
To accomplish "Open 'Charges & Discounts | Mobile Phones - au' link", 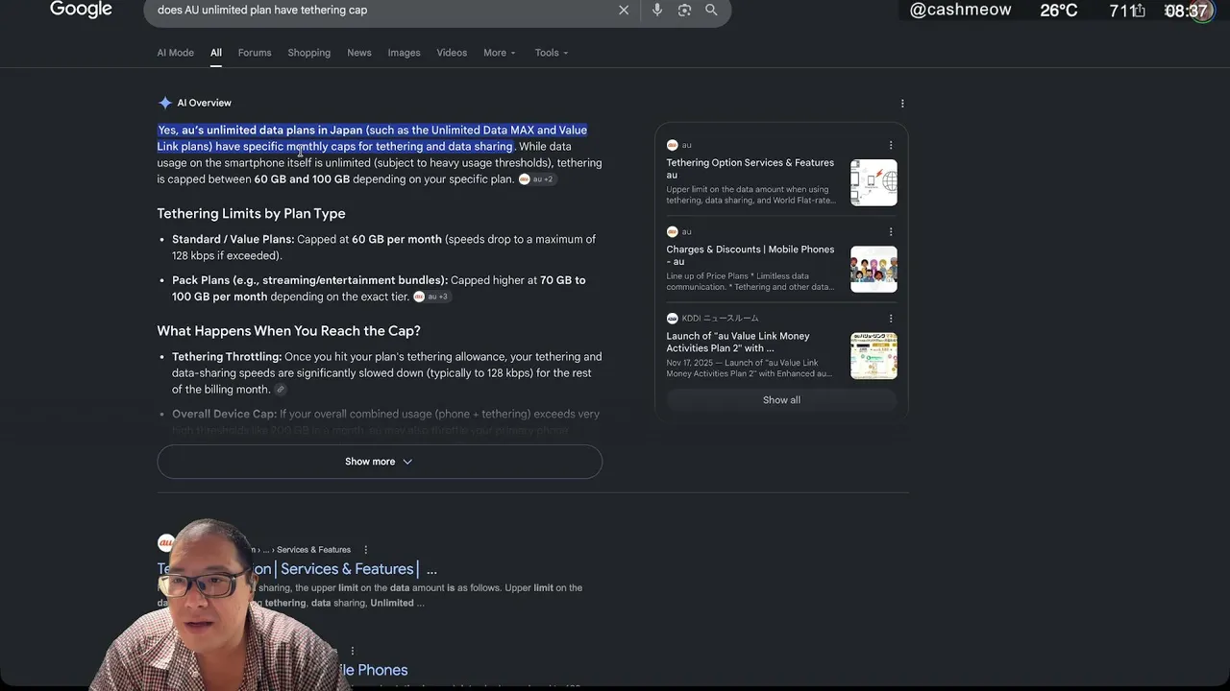I will point(750,255).
